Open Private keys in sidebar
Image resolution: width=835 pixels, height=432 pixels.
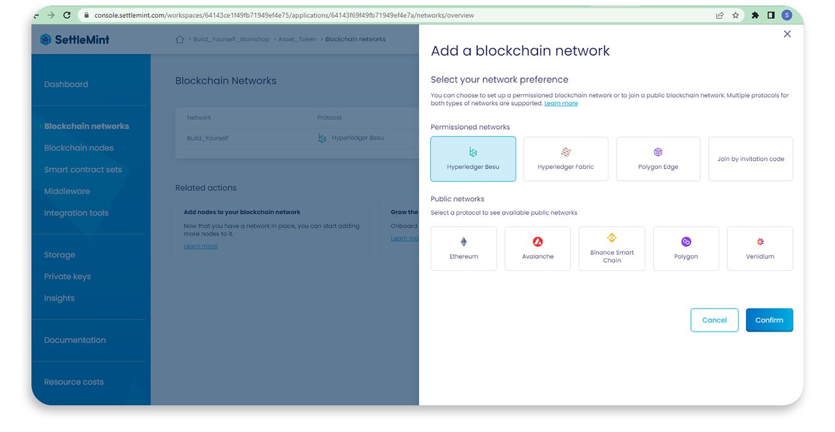[x=67, y=276]
